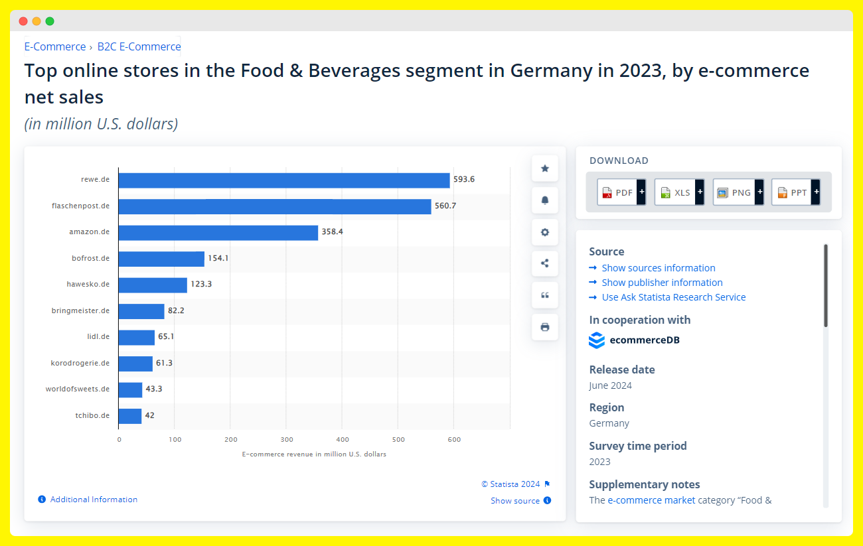The height and width of the screenshot is (546, 863).
Task: Click the Statista 2024 copyright link
Action: pyautogui.click(x=510, y=484)
